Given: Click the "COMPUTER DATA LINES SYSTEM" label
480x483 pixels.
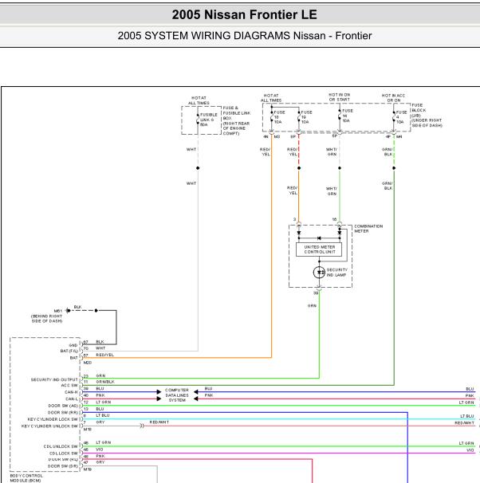Looking at the screenshot, I should pyautogui.click(x=177, y=395).
